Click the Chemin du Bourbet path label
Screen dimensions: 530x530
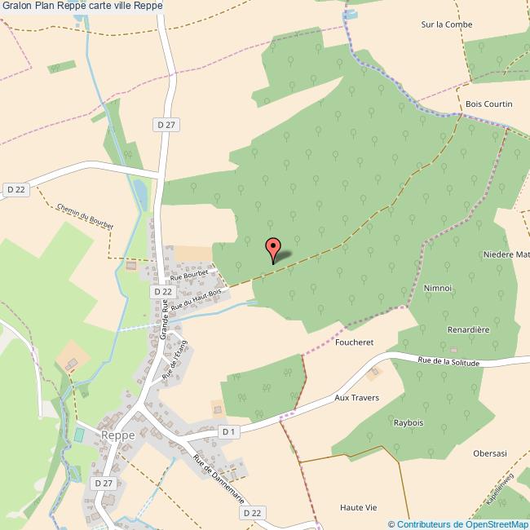tap(85, 216)
